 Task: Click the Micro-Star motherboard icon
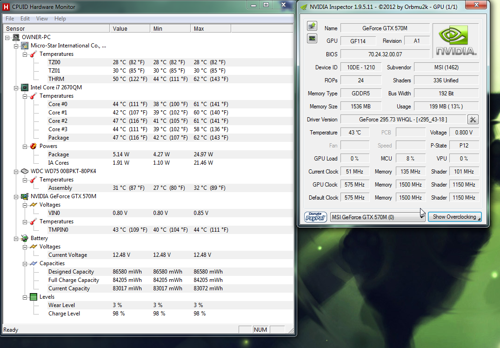25,46
